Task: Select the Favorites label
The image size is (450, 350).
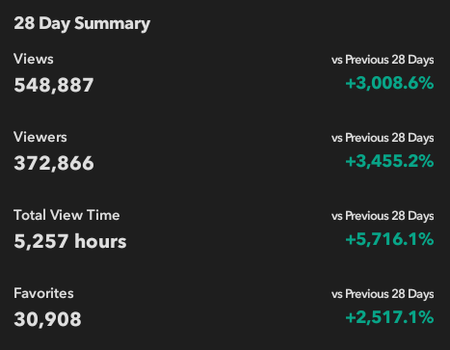Action: point(43,293)
